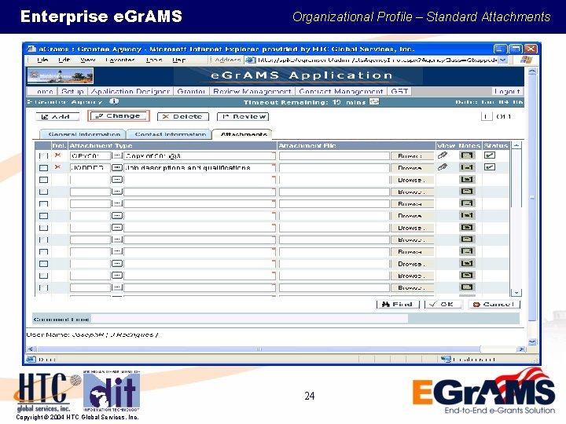This screenshot has height=424, width=566.
Task: Click the red delete X on the Job descriptions row
Action: tap(57, 167)
